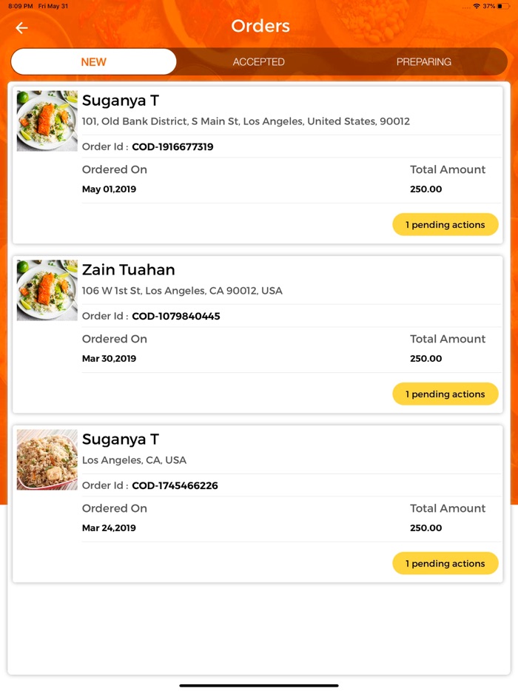Tap the home indicator bar at bottom
The image size is (518, 691).
259,684
